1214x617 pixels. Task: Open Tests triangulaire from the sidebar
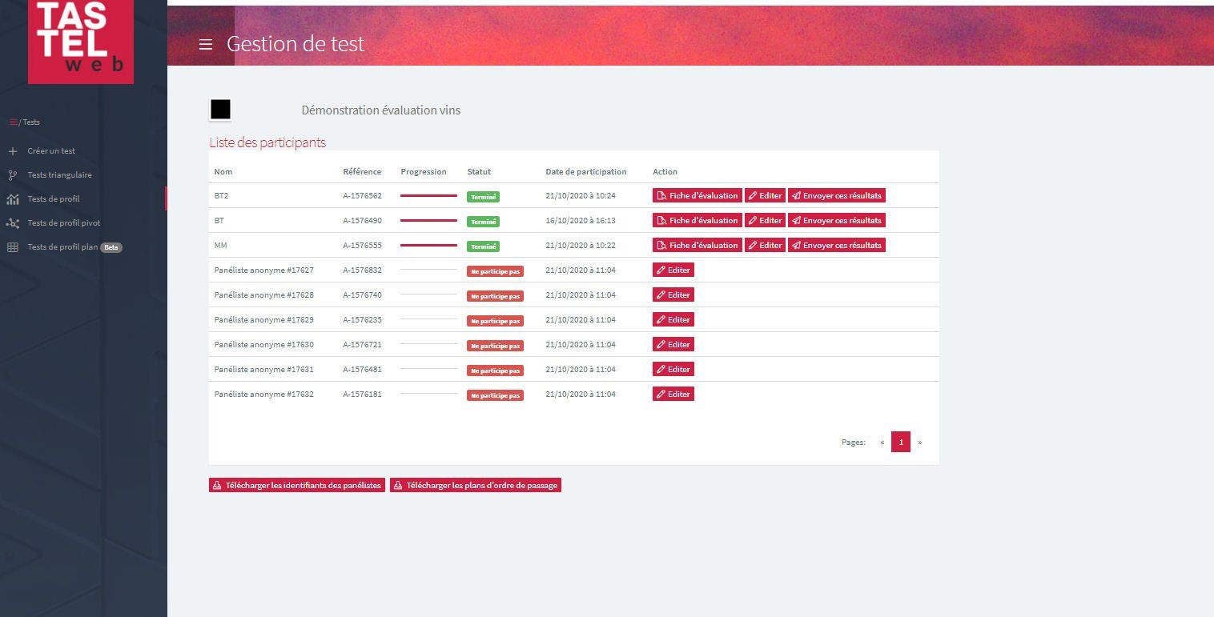tap(61, 174)
